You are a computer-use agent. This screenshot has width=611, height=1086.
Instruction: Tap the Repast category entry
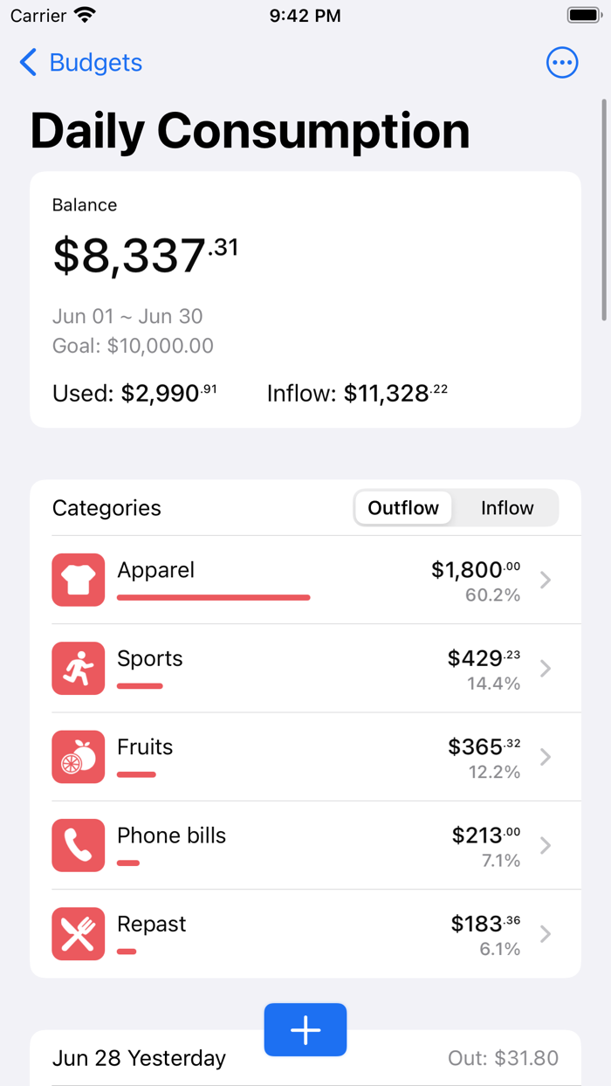coord(305,934)
